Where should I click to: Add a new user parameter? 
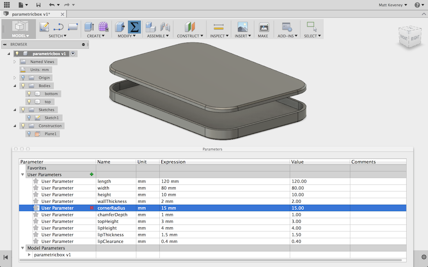pyautogui.click(x=92, y=174)
